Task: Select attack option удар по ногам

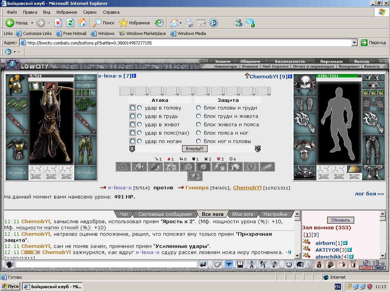Action: [139, 141]
